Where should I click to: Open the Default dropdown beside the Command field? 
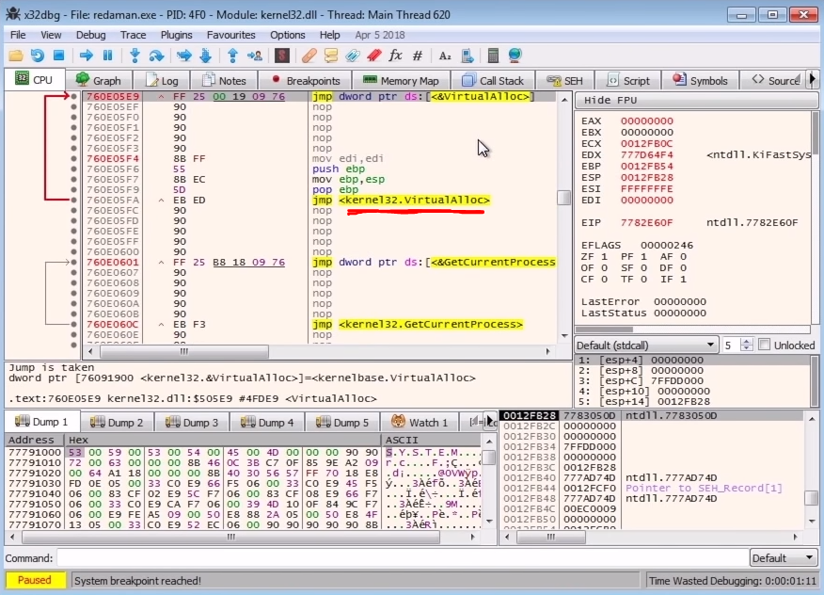pos(783,558)
